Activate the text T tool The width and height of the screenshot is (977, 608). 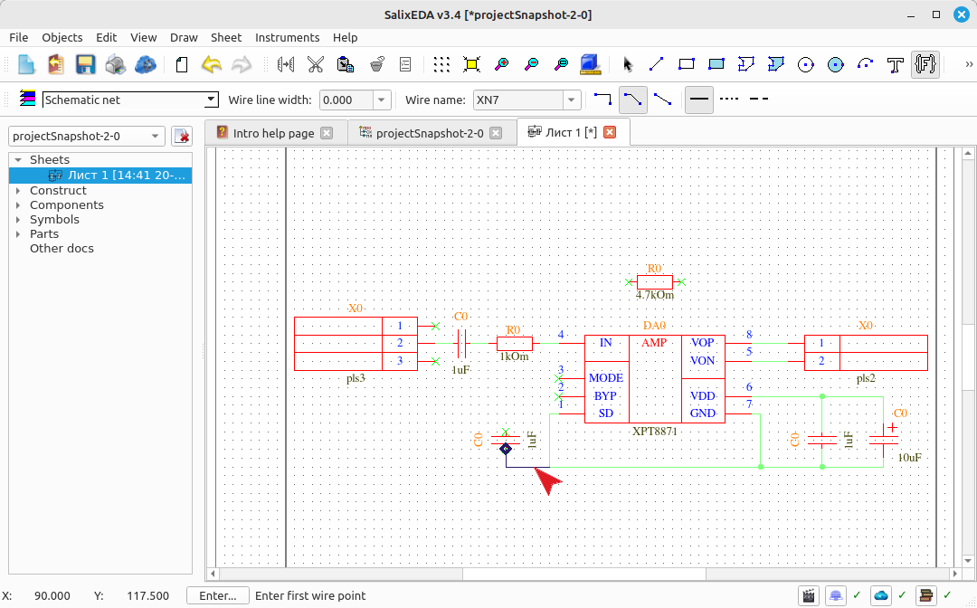tap(896, 64)
